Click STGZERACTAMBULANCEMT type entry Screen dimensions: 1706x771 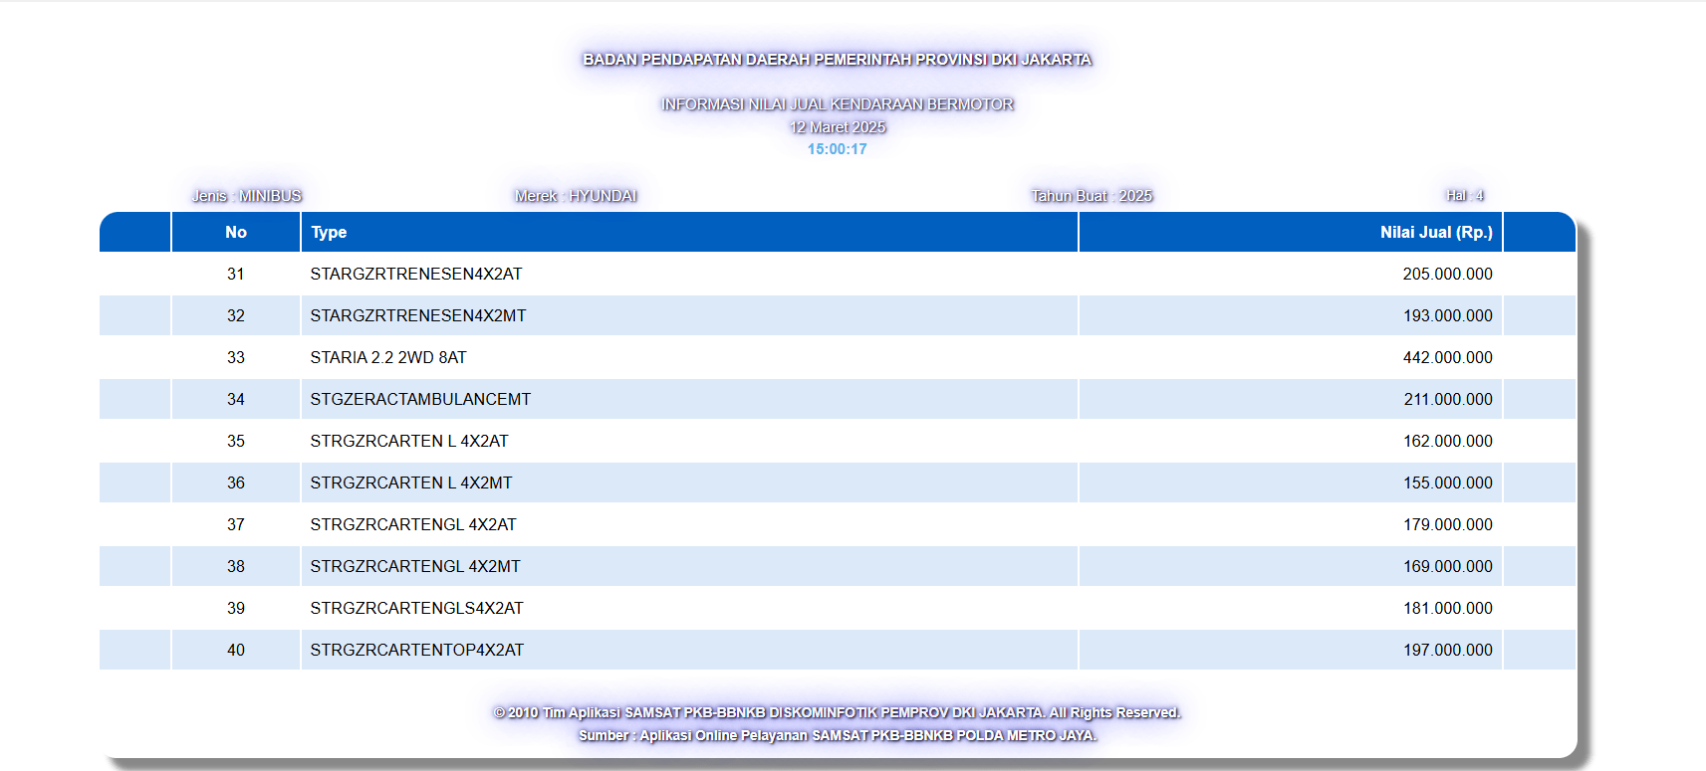(x=420, y=399)
